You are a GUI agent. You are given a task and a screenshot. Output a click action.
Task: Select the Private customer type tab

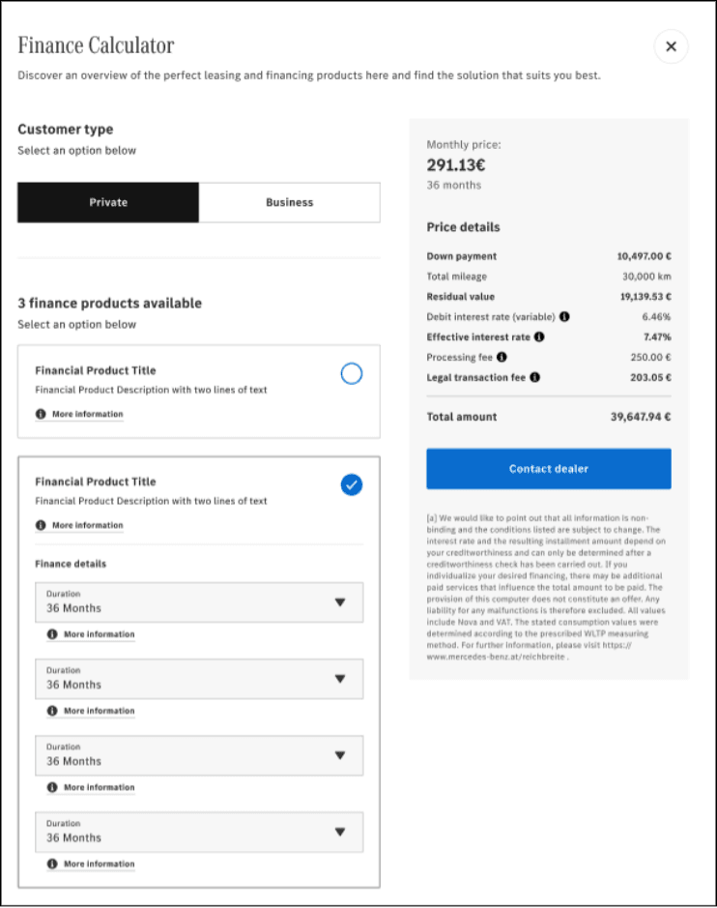coord(108,203)
